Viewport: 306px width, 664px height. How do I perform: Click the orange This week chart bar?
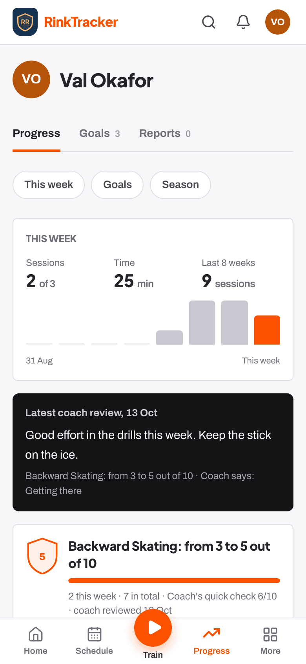pos(267,330)
